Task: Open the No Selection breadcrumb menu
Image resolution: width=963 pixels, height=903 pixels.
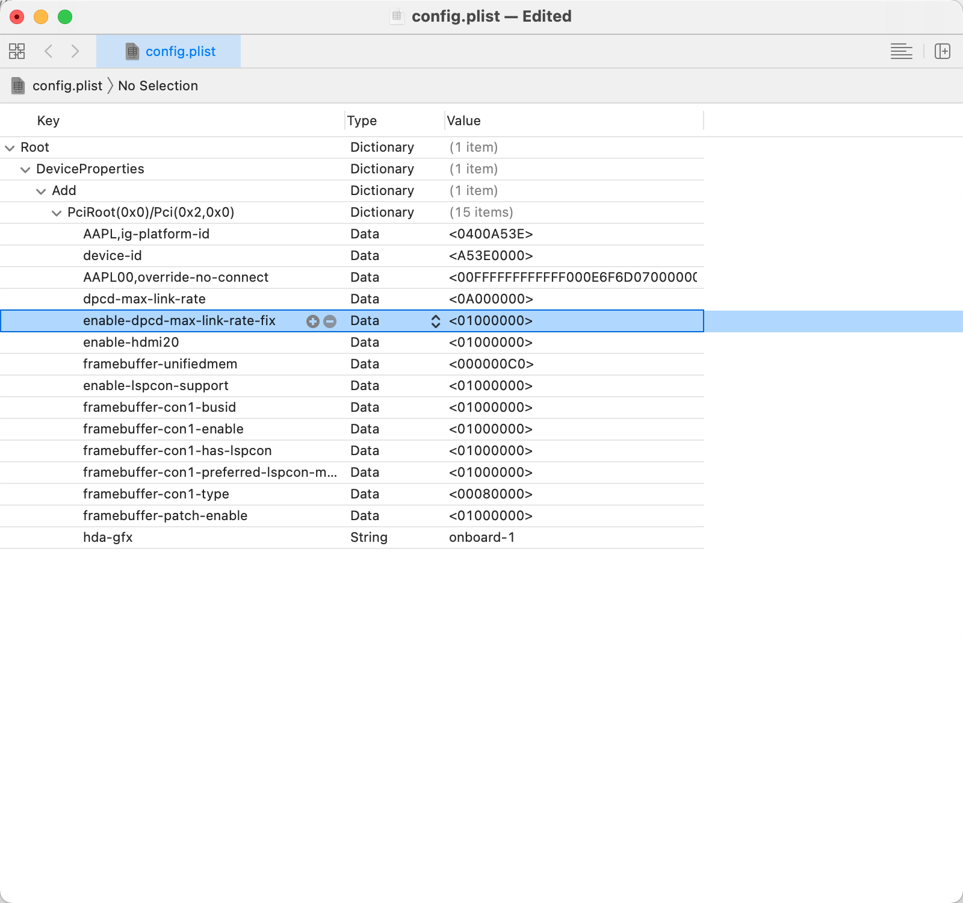Action: 158,85
